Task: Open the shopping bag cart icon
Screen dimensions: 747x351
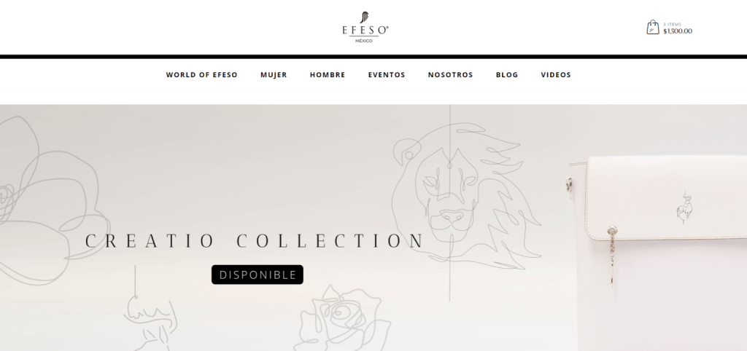Action: (x=653, y=27)
